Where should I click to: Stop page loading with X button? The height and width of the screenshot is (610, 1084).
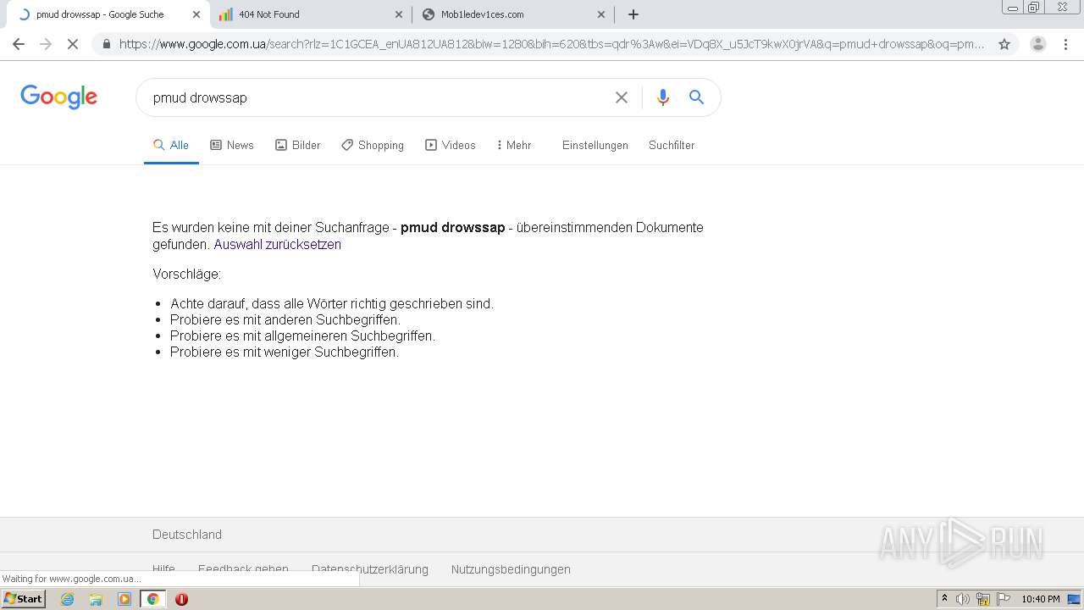tap(73, 44)
